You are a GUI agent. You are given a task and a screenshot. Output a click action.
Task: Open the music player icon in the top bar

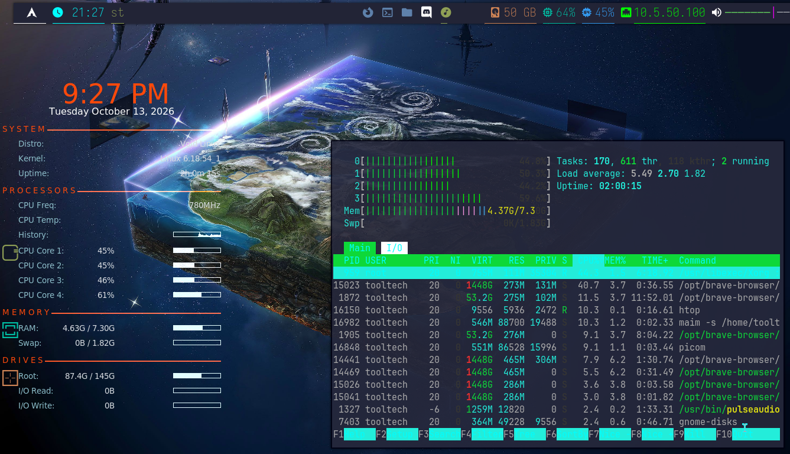coord(446,12)
